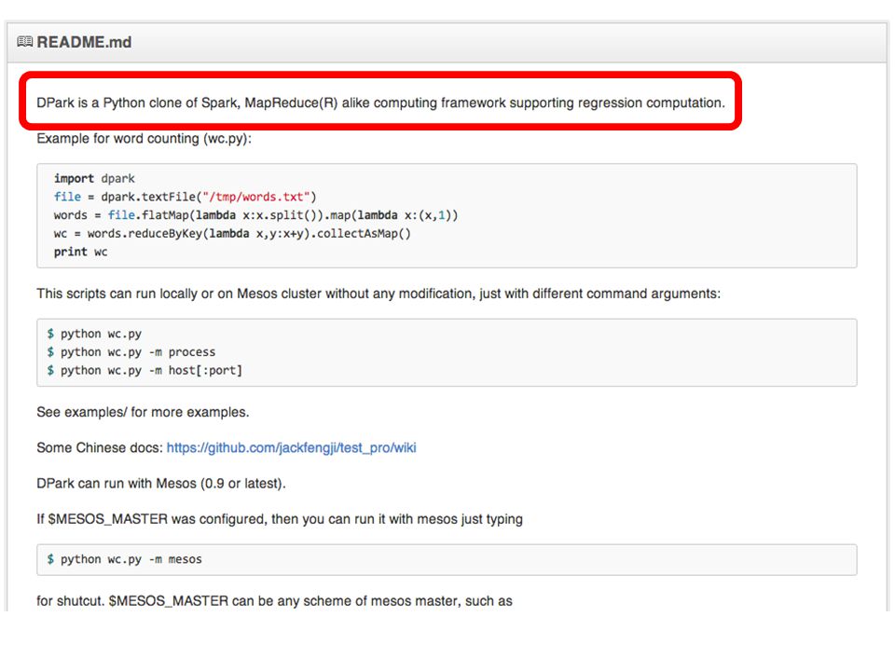The image size is (895, 671).
Task: Click the 'print wc' code line
Action: (x=80, y=252)
